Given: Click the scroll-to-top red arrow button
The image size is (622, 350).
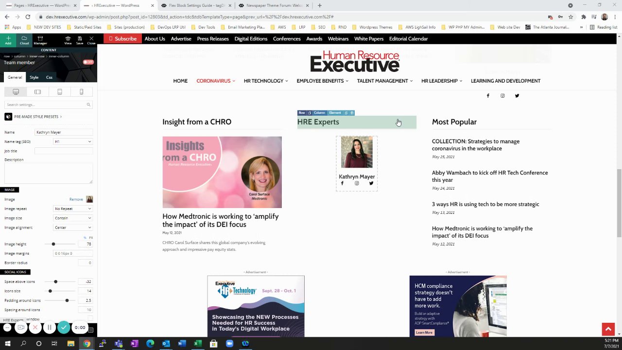Looking at the screenshot, I should point(608,329).
